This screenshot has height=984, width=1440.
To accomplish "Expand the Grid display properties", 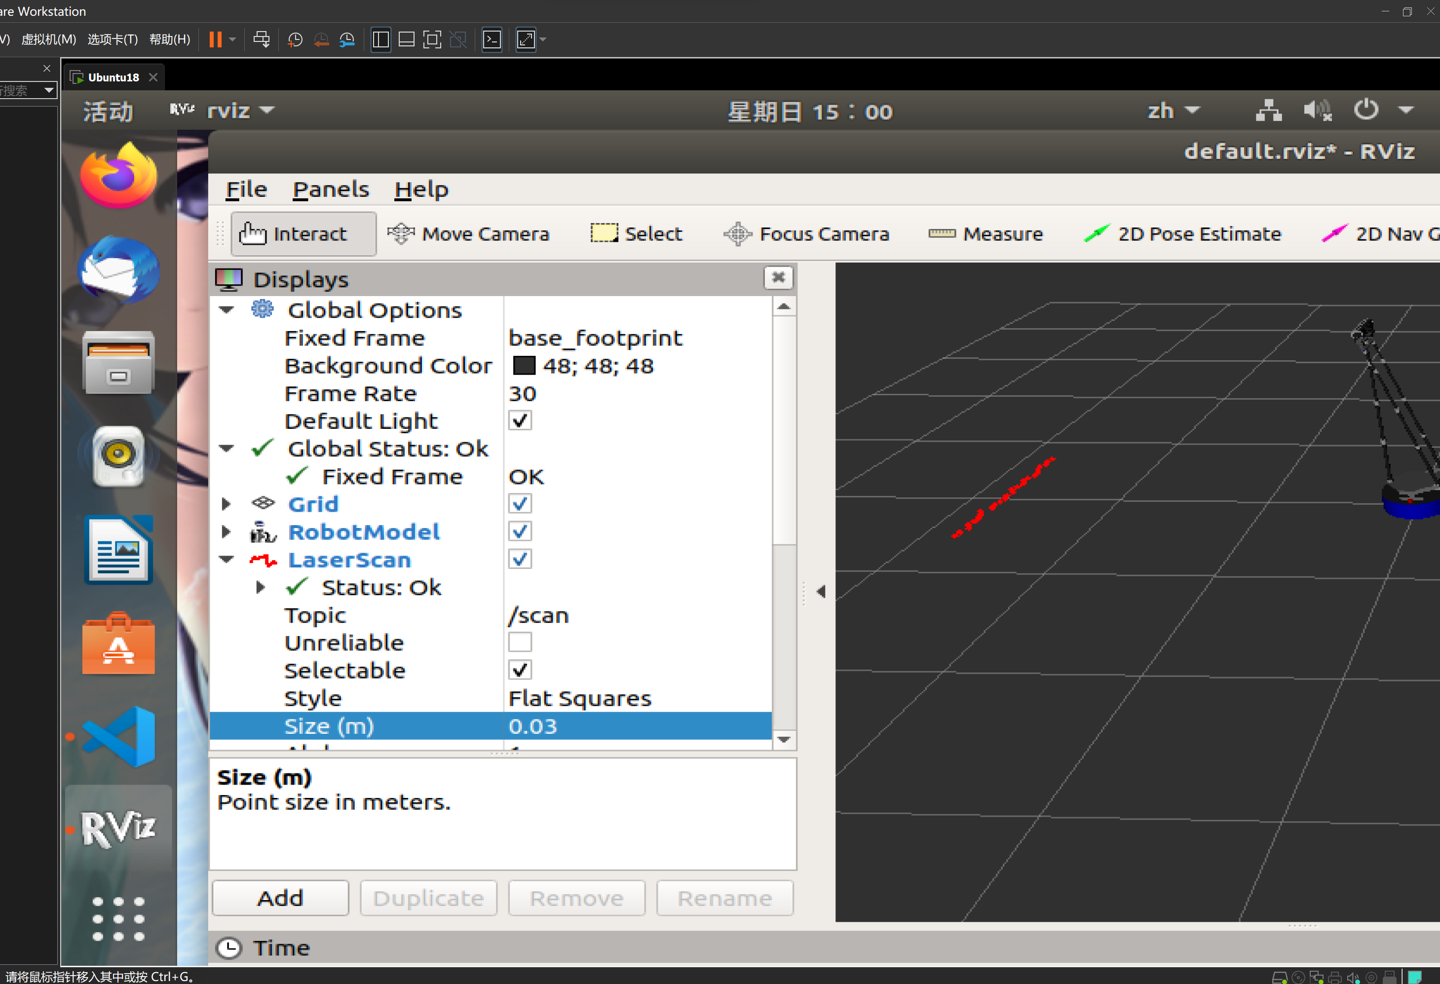I will 227,504.
